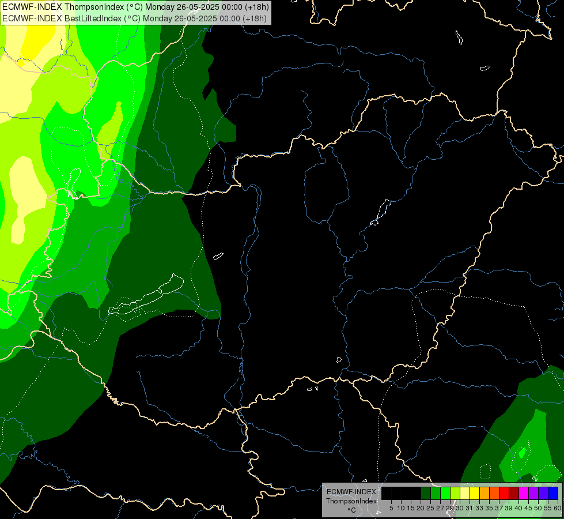Click the legend tick label 50
The image size is (564, 519).
coord(538,508)
